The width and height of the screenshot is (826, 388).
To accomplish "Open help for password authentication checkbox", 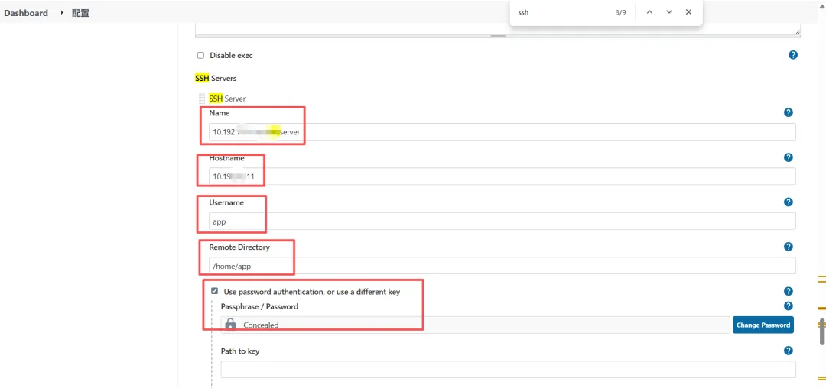I will tap(788, 291).
